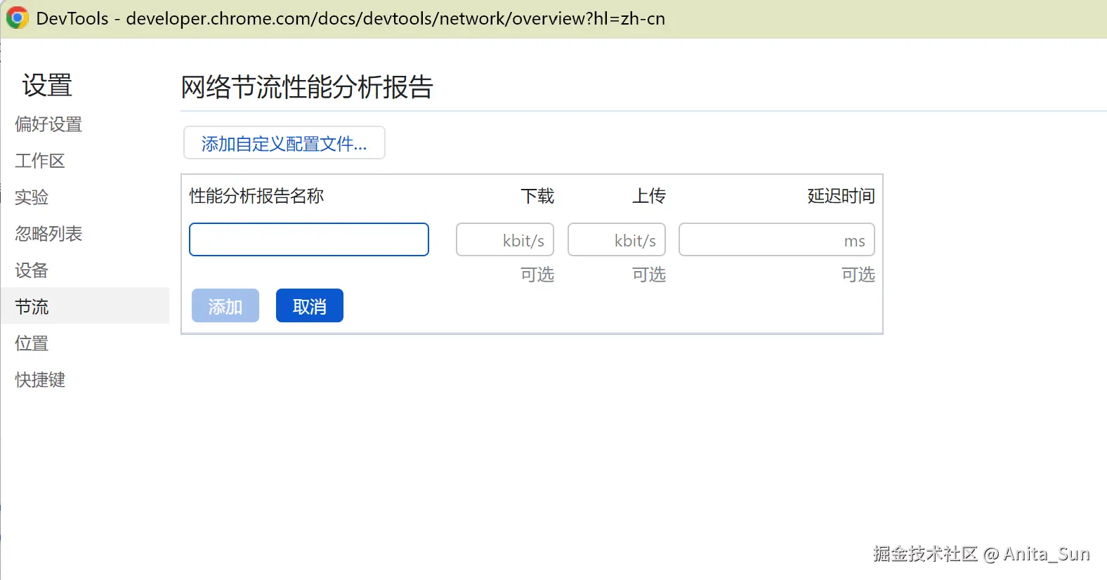Image resolution: width=1107 pixels, height=580 pixels.
Task: Open 快捷键 settings section
Action: (x=40, y=380)
